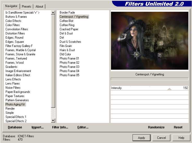192x143 pixels.
Task: Select Filter Factory Gallery F category
Action: 19,46
